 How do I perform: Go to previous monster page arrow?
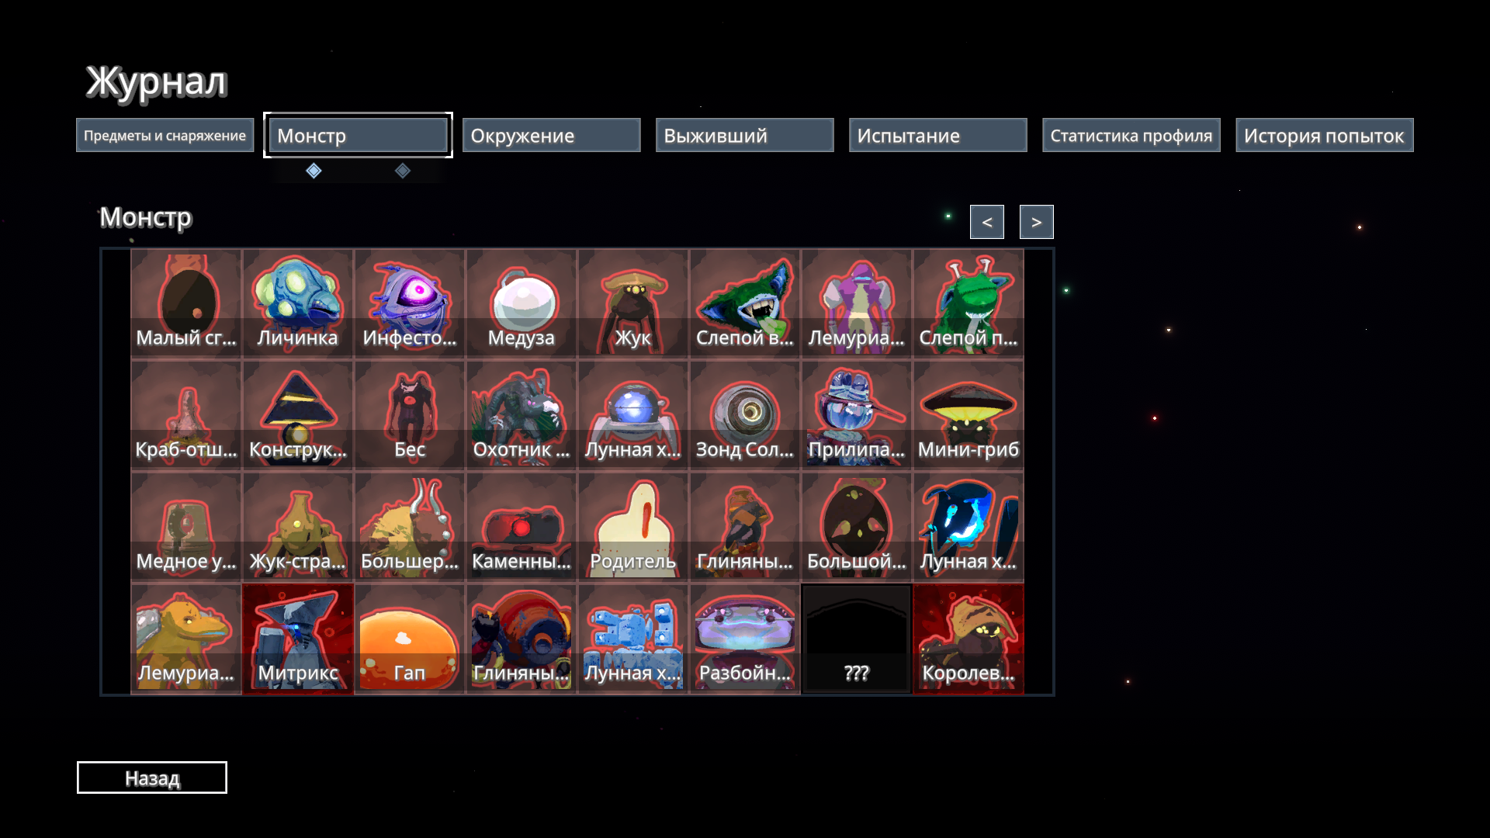pos(986,222)
